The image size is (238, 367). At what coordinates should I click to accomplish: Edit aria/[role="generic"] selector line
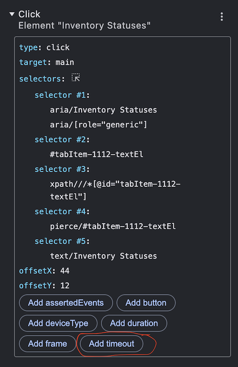[99, 125]
